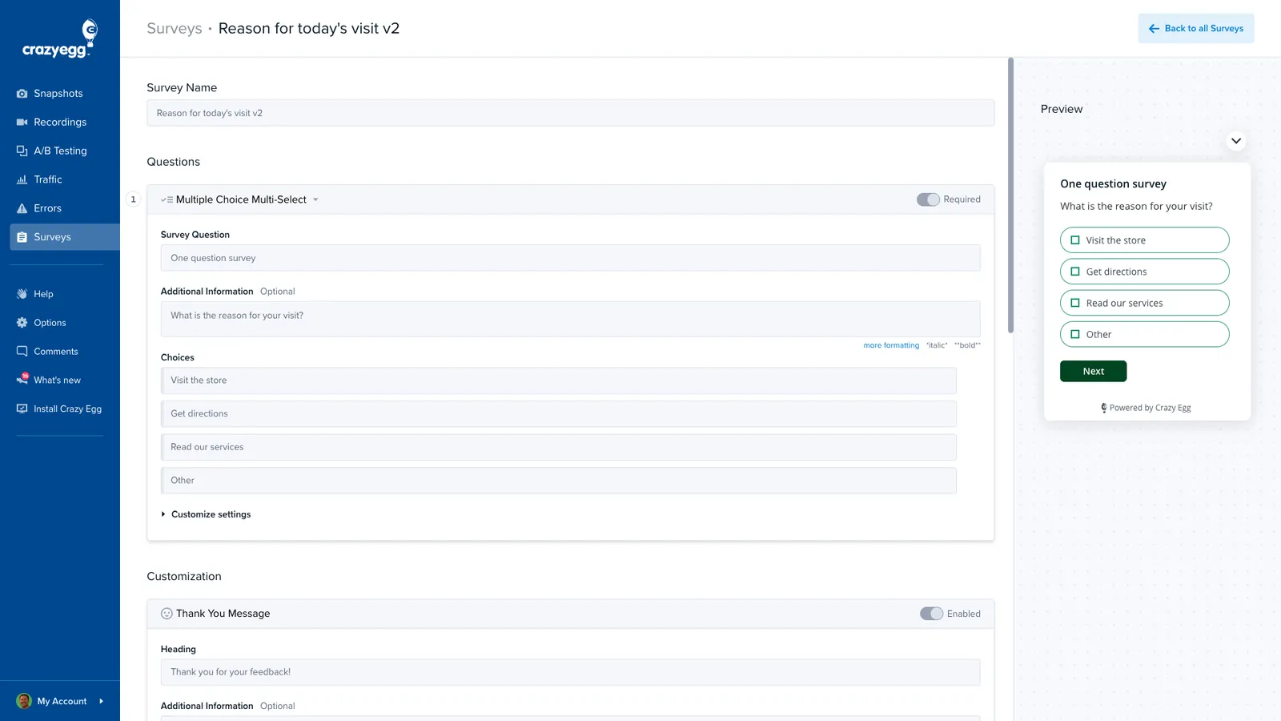
Task: Open A/B Testing section
Action: point(60,151)
